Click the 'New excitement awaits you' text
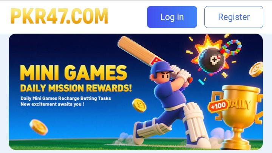 52,104
